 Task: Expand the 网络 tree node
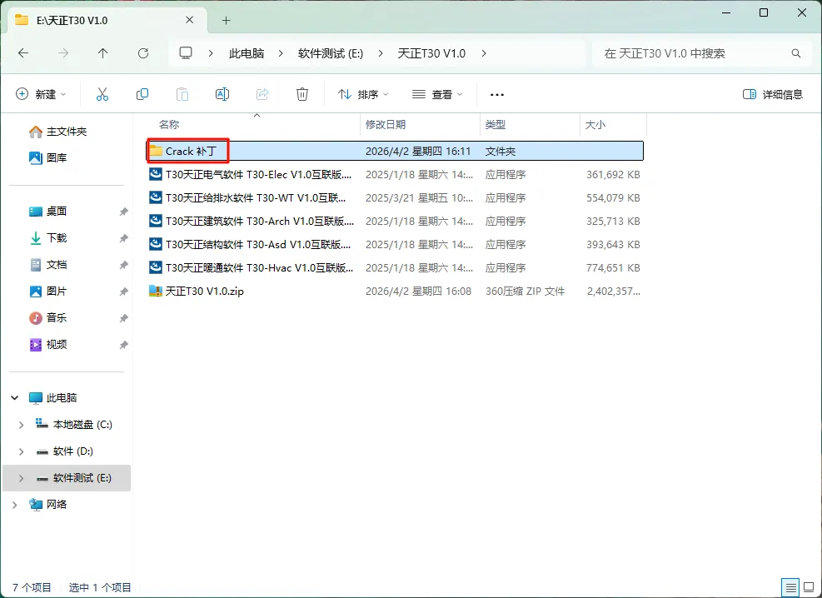coord(15,506)
